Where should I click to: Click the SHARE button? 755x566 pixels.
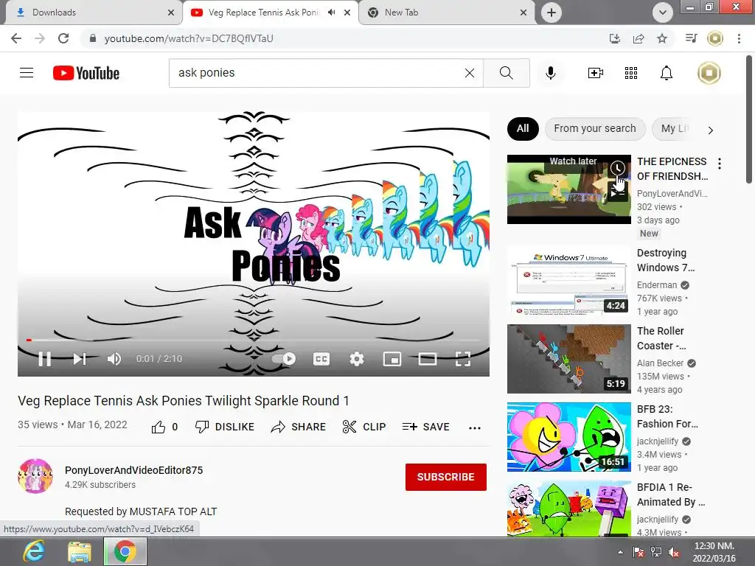(299, 427)
